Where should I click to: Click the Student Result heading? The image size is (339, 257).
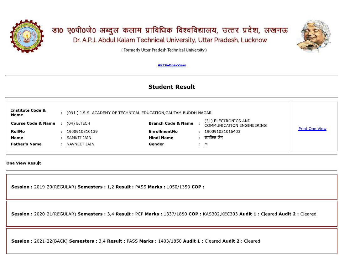pos(172,87)
